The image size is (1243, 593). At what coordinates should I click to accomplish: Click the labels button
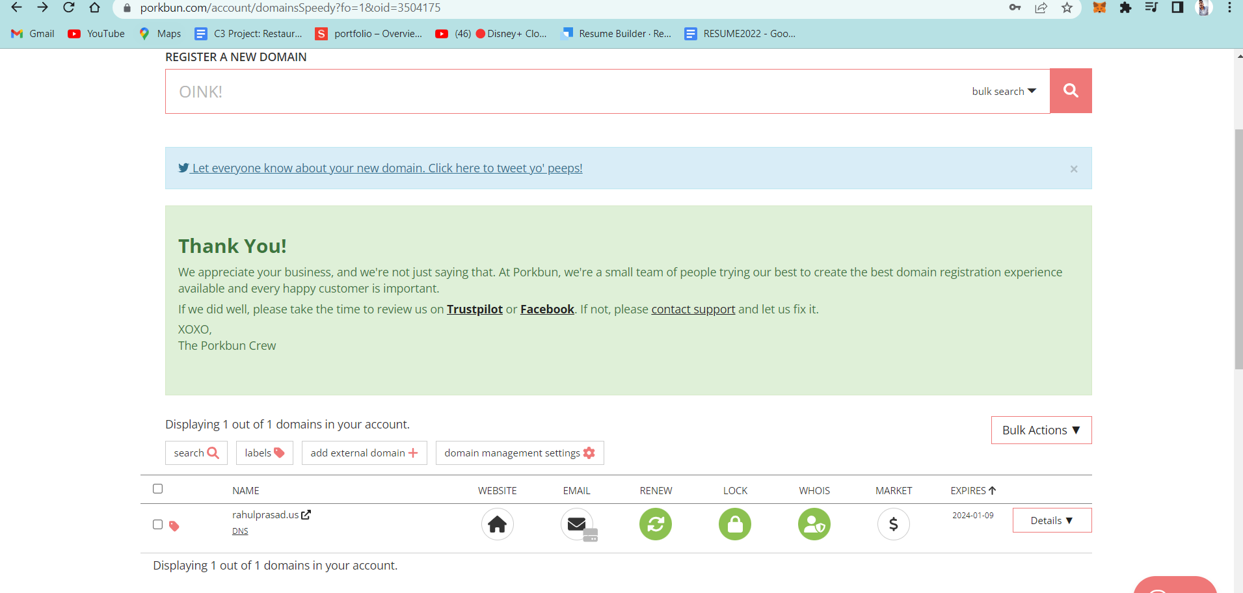coord(265,453)
